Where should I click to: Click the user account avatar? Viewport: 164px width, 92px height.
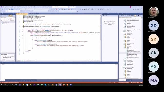point(131,7)
